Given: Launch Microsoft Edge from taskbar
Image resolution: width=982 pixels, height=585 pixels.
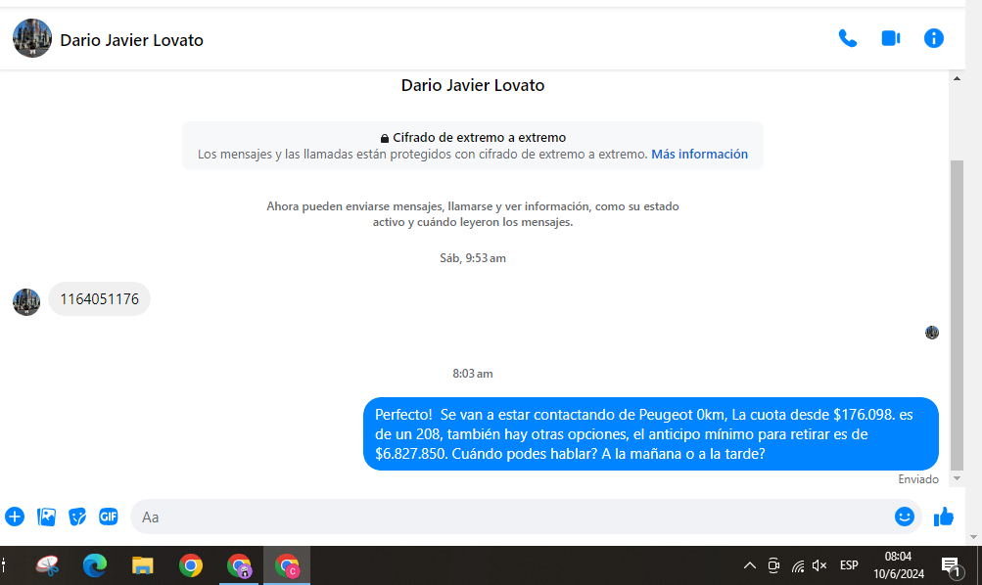Looking at the screenshot, I should pos(95,565).
